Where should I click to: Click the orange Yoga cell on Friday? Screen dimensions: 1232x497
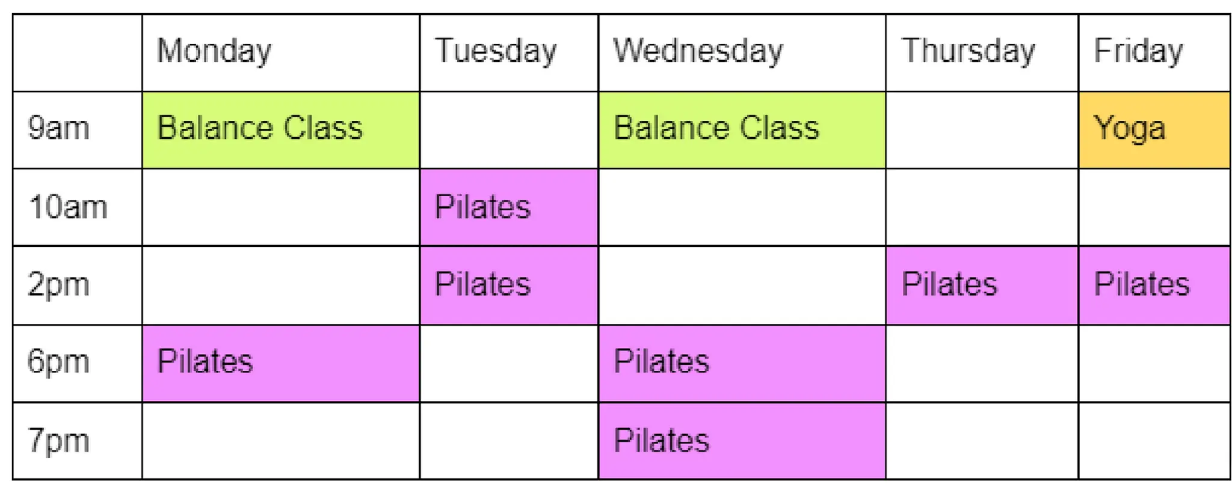click(x=1154, y=130)
